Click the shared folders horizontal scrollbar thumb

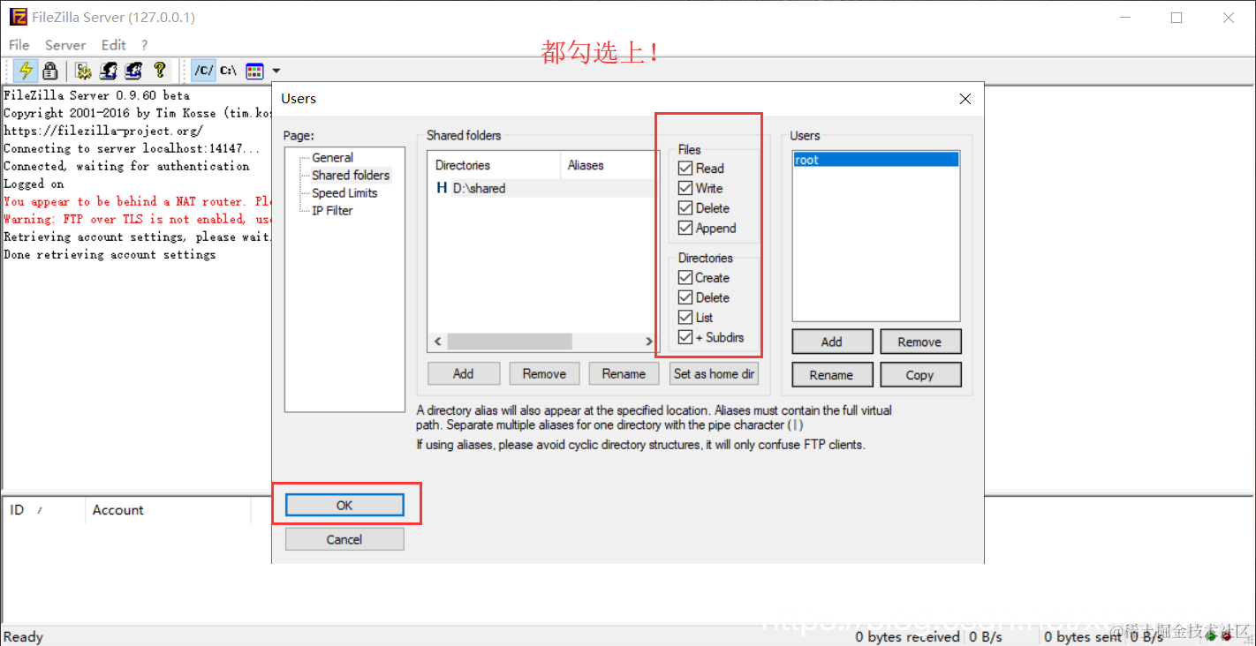pyautogui.click(x=510, y=342)
